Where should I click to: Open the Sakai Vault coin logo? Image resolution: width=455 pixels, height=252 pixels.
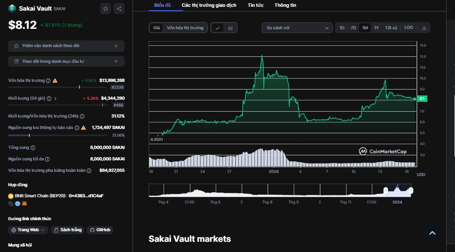tap(12, 8)
